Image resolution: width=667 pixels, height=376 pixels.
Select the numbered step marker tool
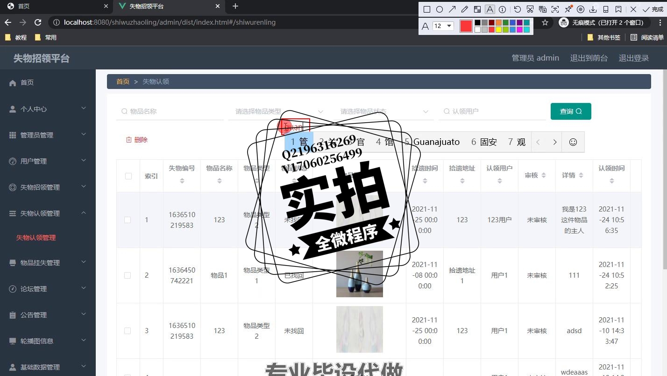503,9
